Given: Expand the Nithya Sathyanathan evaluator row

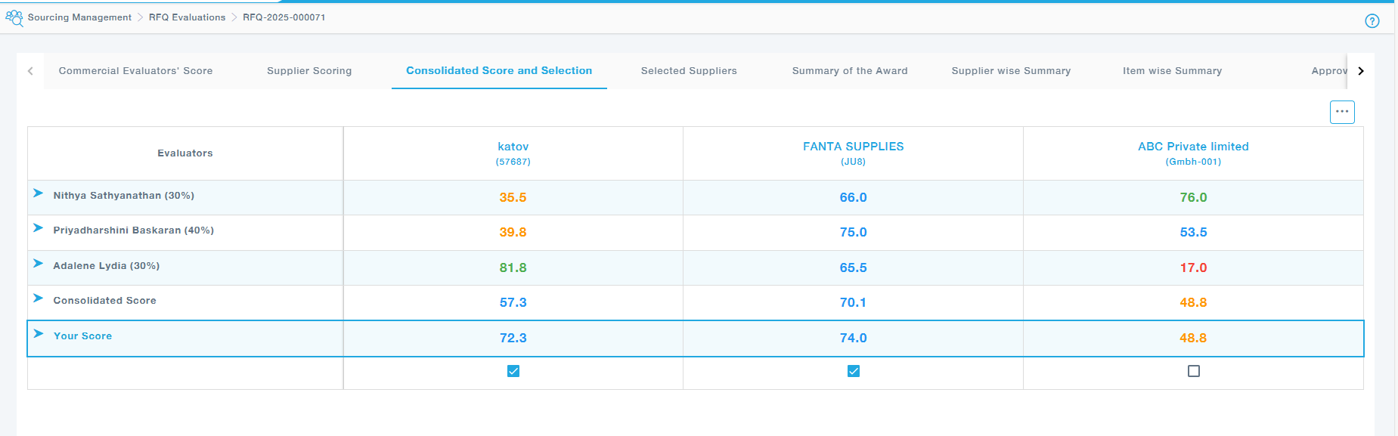Looking at the screenshot, I should pyautogui.click(x=39, y=193).
